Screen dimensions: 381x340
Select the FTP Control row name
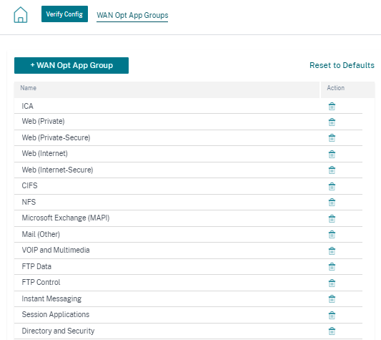click(x=41, y=282)
